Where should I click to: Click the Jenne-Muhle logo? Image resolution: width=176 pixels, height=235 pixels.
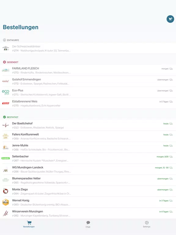[x=5, y=147]
